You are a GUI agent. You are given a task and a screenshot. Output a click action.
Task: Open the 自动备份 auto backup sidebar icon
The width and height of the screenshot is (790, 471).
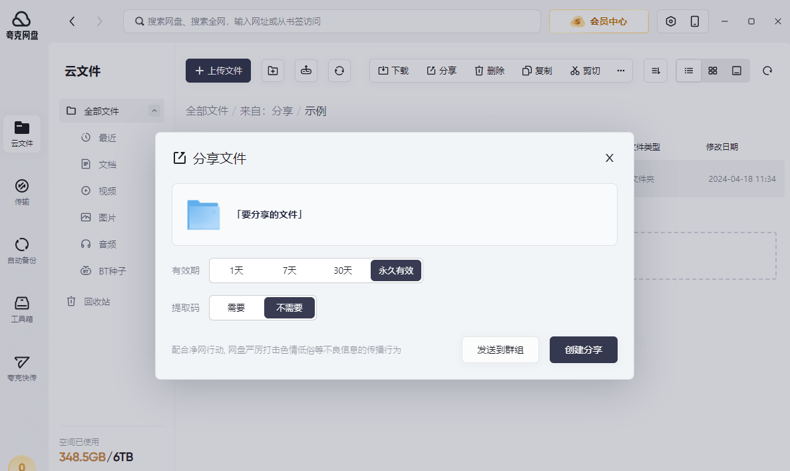pyautogui.click(x=22, y=250)
